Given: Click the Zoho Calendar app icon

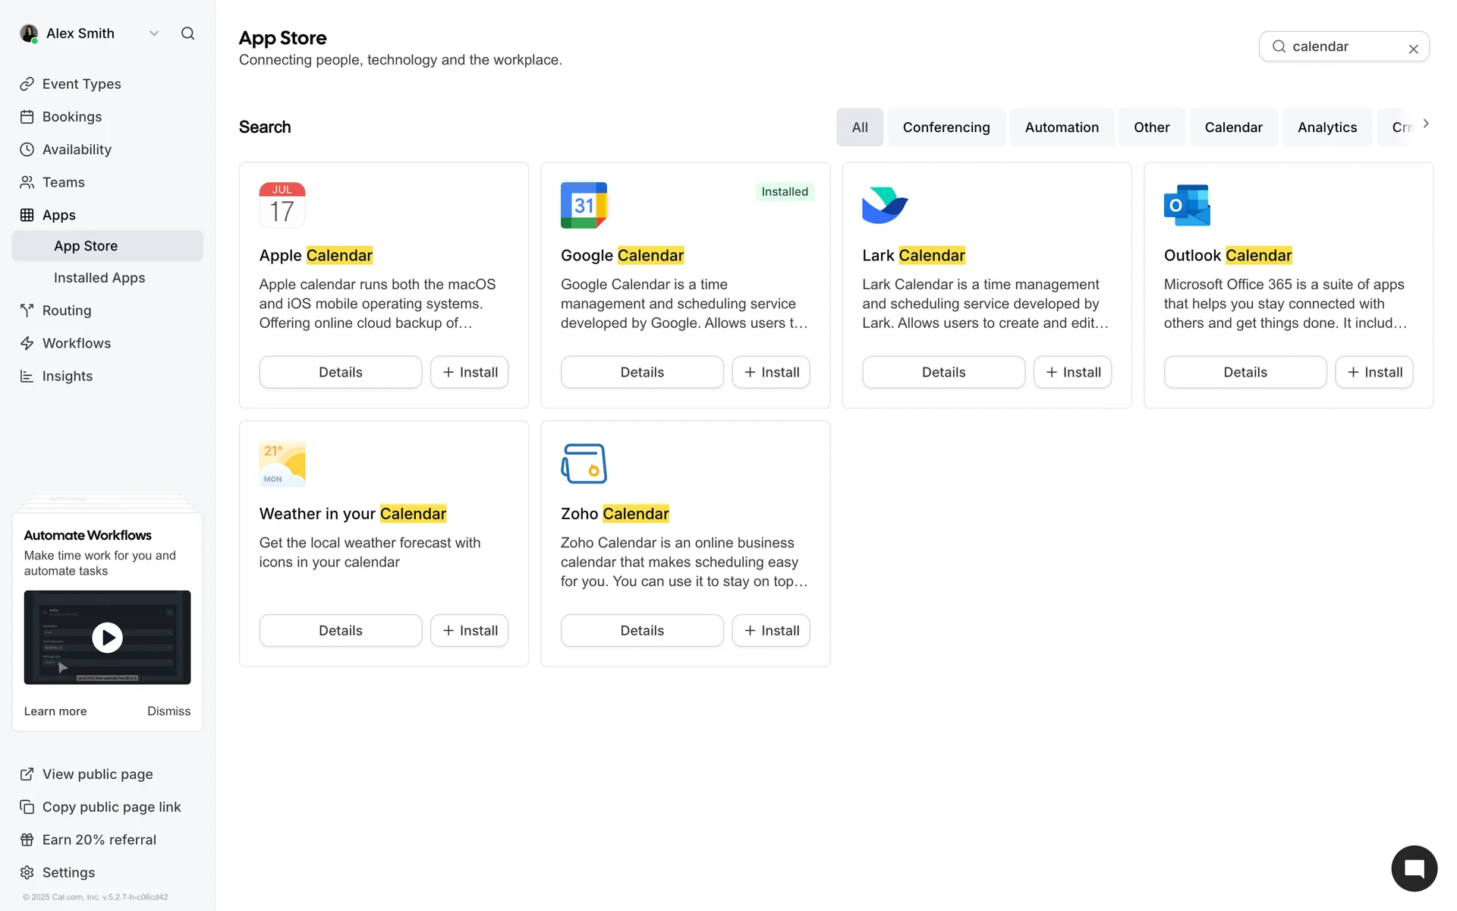Looking at the screenshot, I should click(x=584, y=463).
